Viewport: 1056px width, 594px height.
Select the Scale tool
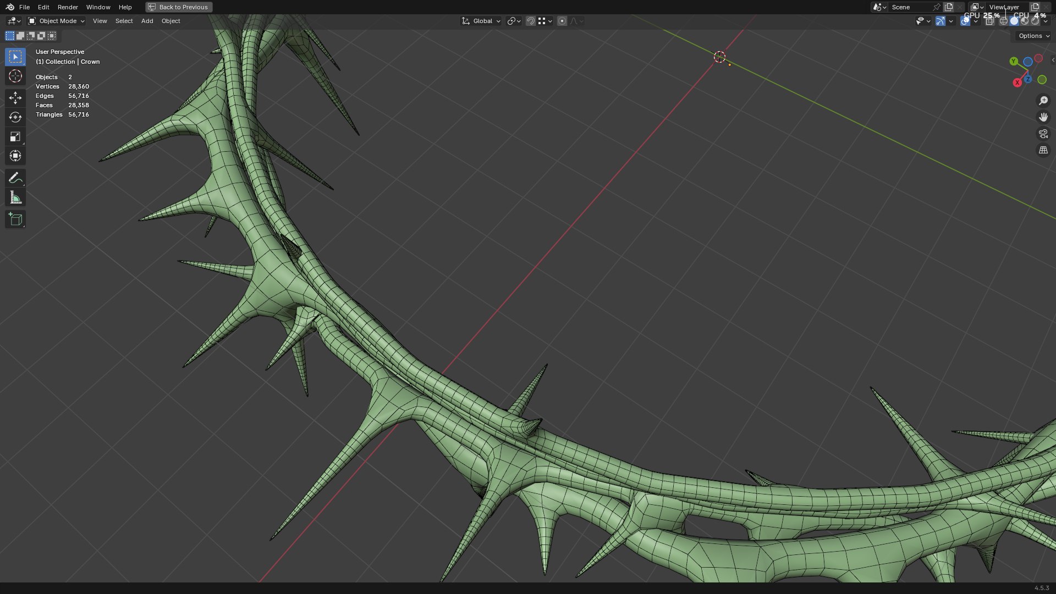click(x=15, y=136)
